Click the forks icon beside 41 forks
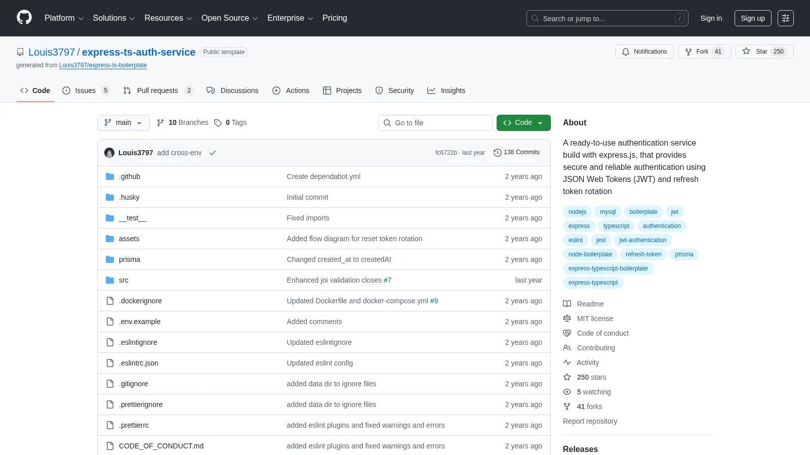This screenshot has height=455, width=810. pos(567,406)
